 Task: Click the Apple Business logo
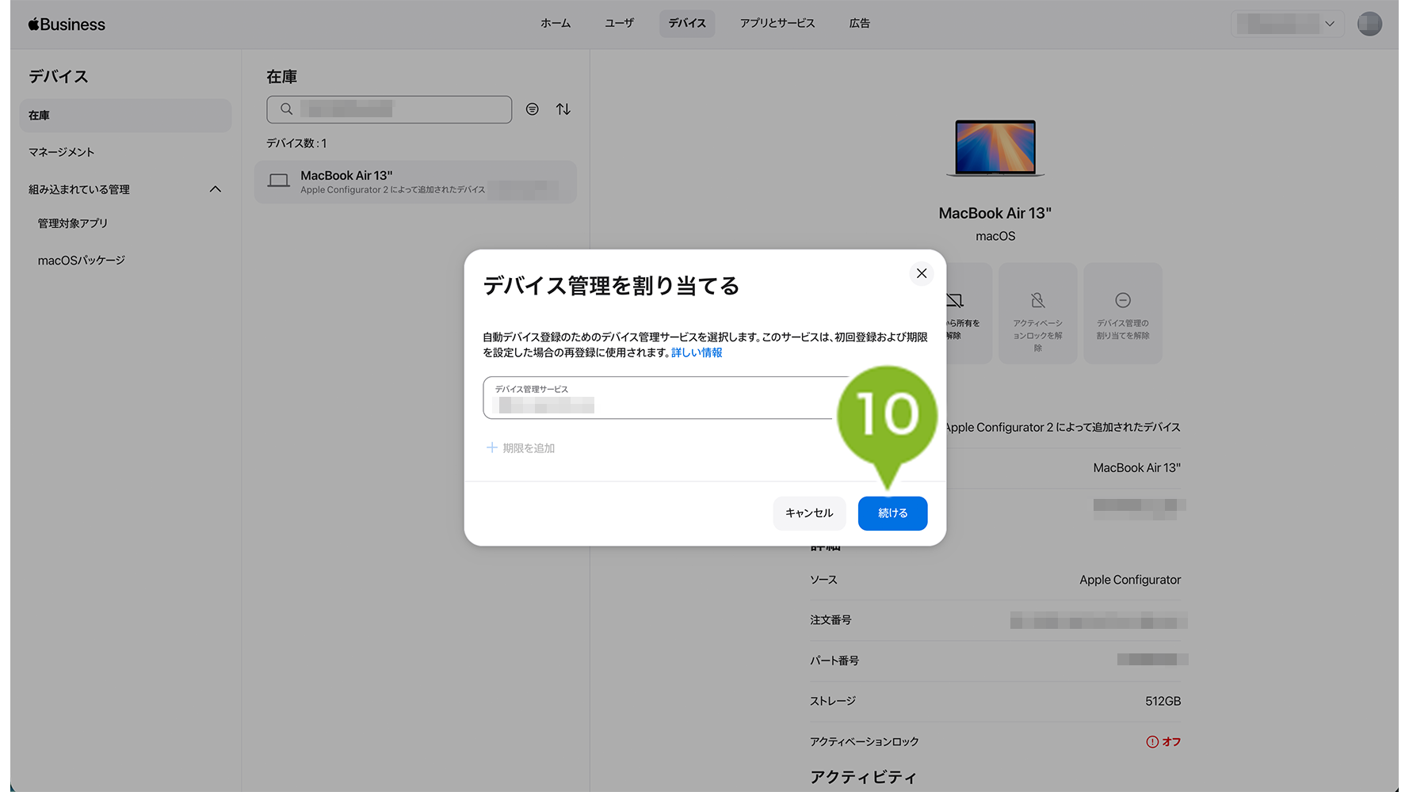(67, 25)
